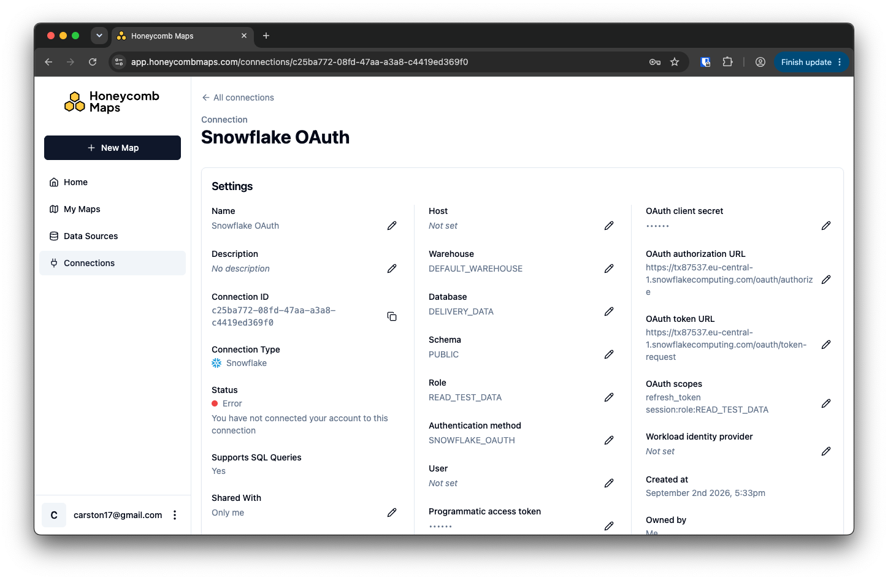Edit the Role value
The height and width of the screenshot is (580, 888).
pyautogui.click(x=609, y=397)
